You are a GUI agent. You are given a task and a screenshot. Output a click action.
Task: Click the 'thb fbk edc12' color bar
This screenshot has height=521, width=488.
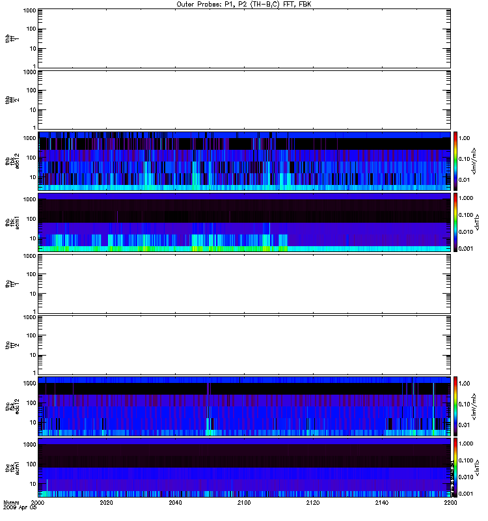455,161
